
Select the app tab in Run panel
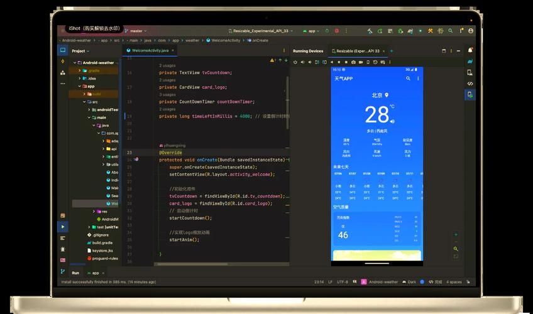pos(94,273)
